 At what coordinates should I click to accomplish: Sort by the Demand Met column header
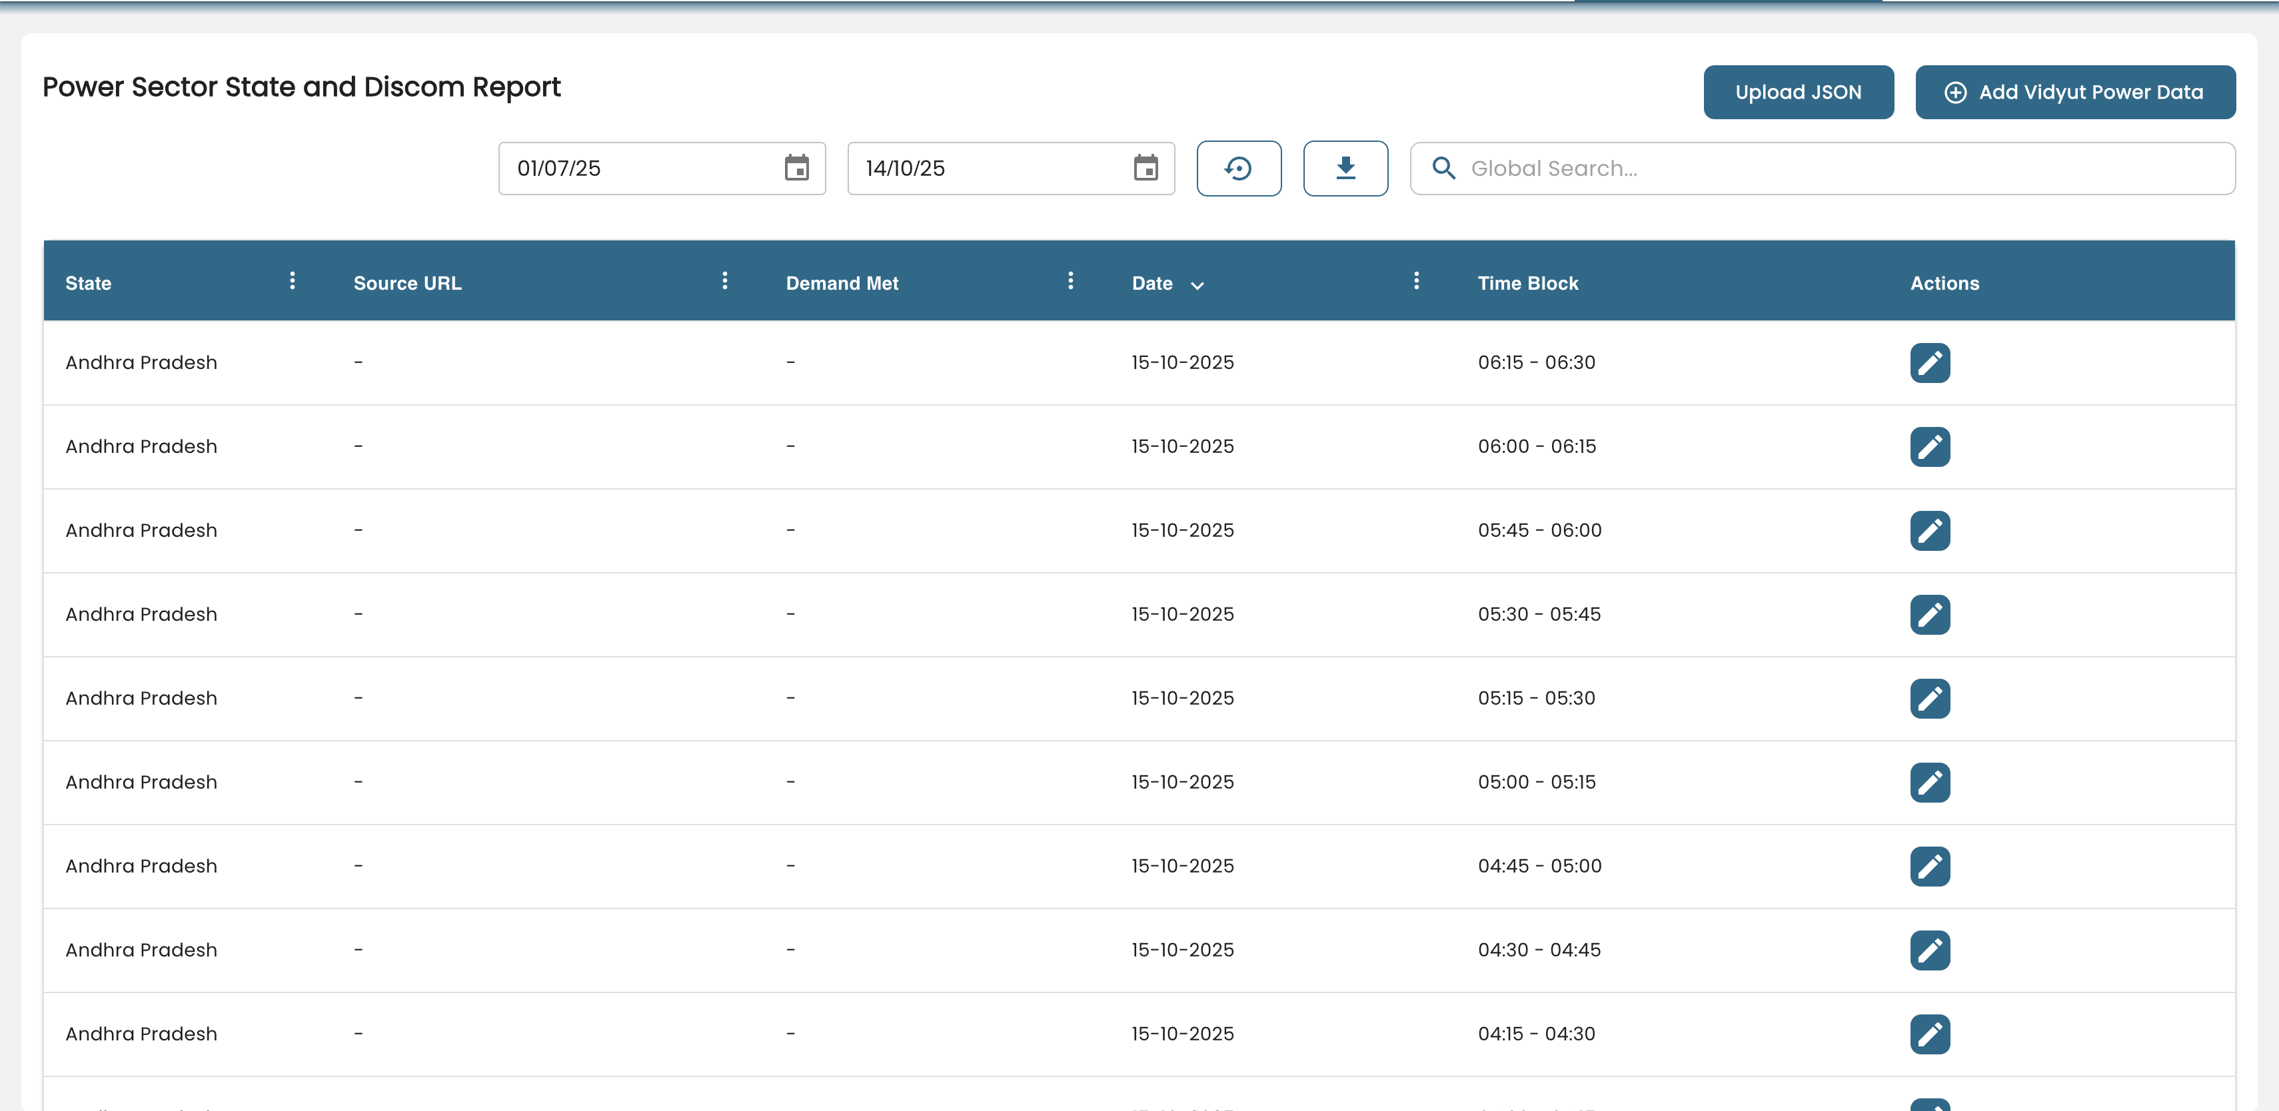pyautogui.click(x=842, y=283)
